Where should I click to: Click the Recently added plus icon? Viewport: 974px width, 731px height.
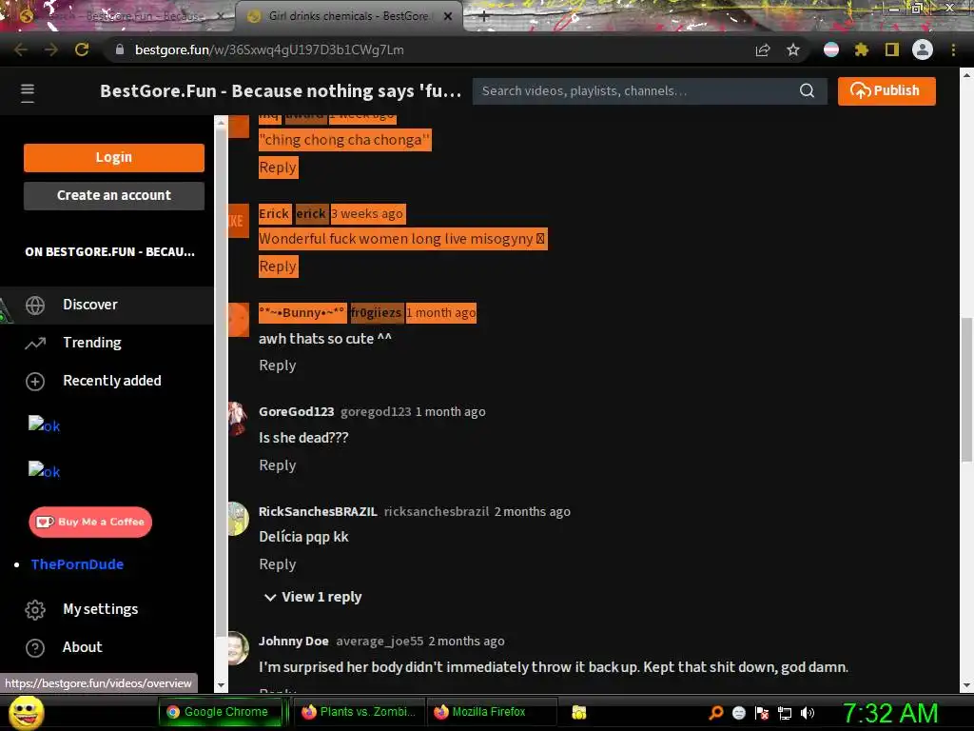point(35,381)
